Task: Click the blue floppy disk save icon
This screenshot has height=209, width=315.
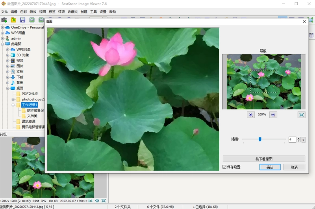Action: (22, 20)
